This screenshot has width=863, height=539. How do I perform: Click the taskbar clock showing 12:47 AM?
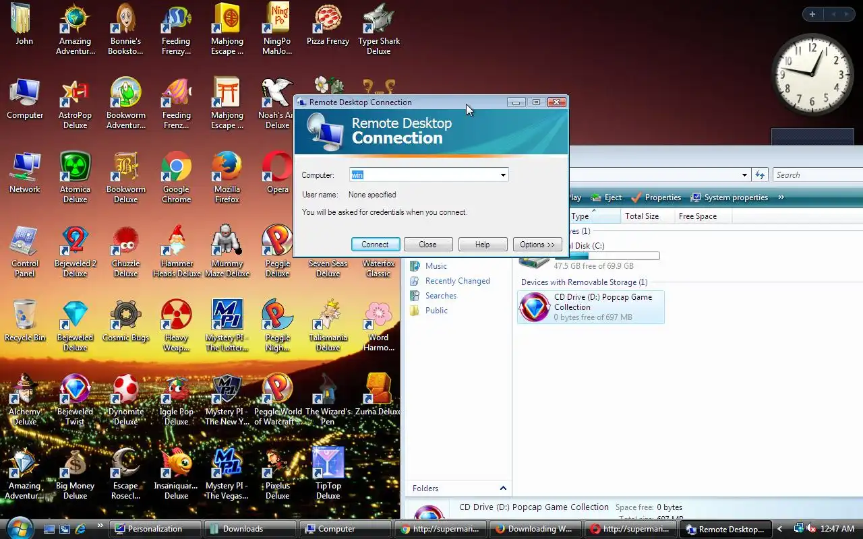(x=837, y=529)
